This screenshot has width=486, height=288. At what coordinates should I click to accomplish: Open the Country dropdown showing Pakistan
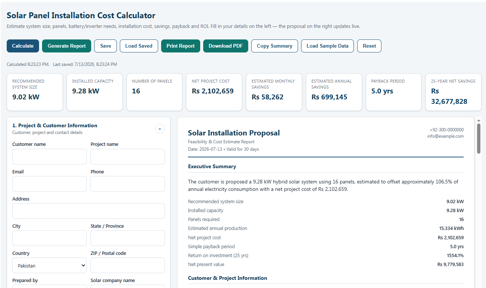(x=49, y=266)
